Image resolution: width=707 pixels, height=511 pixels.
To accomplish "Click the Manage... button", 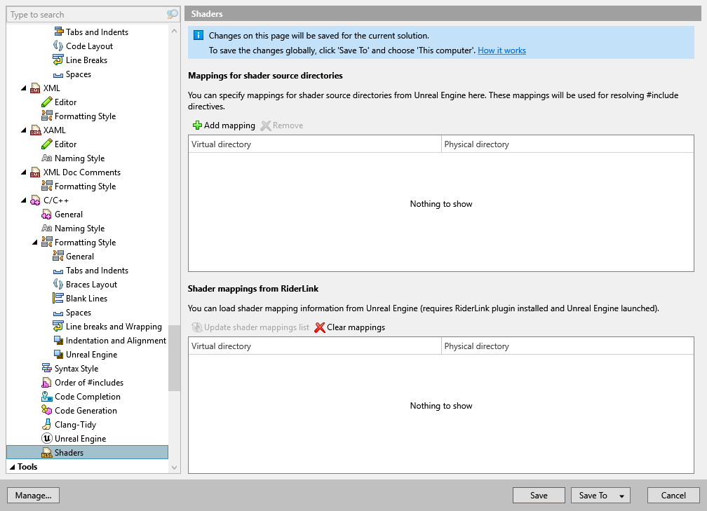I will click(33, 495).
